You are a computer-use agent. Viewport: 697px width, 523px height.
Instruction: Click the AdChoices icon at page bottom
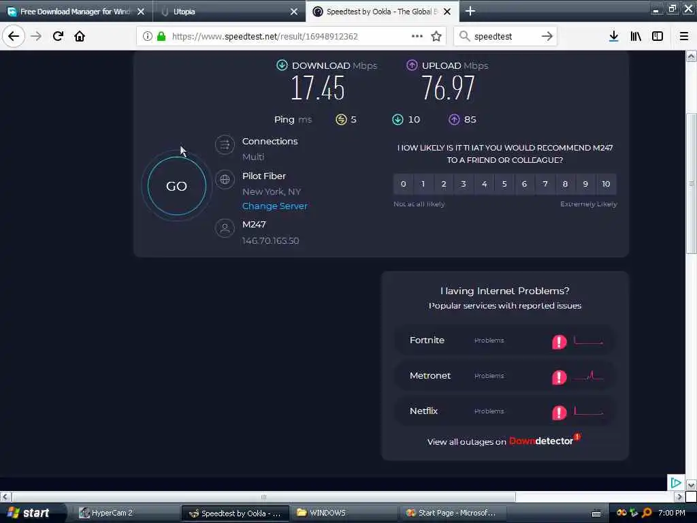(x=676, y=483)
